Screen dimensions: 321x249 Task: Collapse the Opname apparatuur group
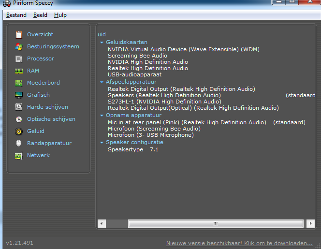(x=102, y=116)
